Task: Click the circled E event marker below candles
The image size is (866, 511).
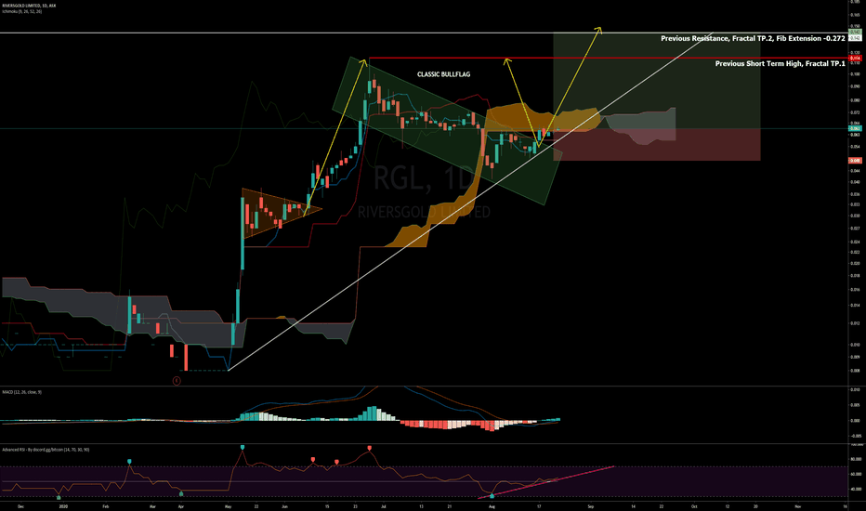Action: (177, 381)
